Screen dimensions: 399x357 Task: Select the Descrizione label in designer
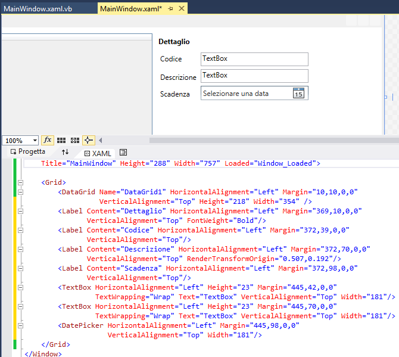point(178,77)
